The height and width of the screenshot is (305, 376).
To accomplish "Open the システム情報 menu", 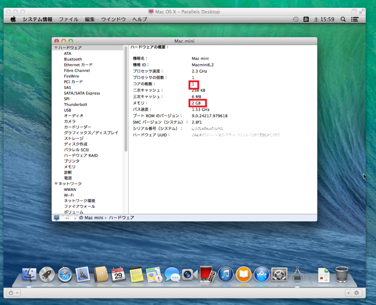I will 38,19.
